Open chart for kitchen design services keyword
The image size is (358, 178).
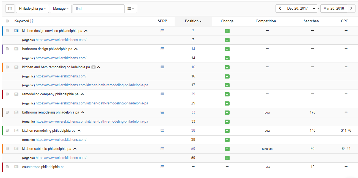(16, 31)
